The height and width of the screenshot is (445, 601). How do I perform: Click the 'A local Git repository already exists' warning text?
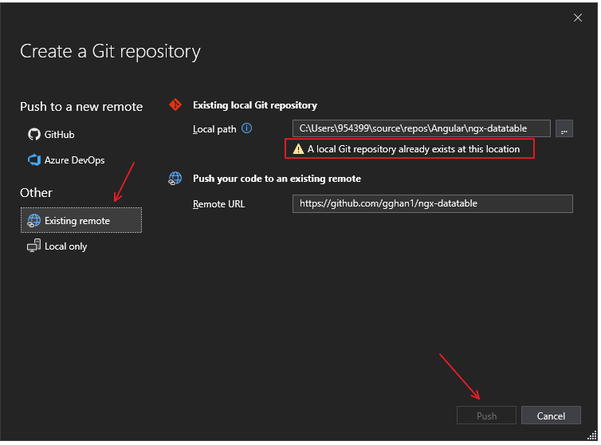[x=414, y=149]
